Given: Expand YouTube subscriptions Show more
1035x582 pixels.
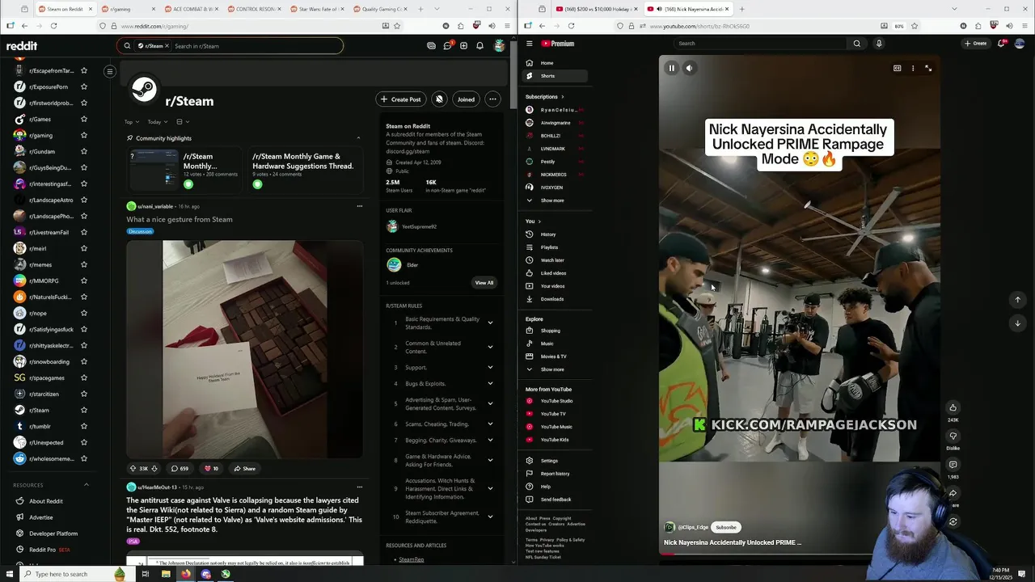Looking at the screenshot, I should pyautogui.click(x=552, y=200).
